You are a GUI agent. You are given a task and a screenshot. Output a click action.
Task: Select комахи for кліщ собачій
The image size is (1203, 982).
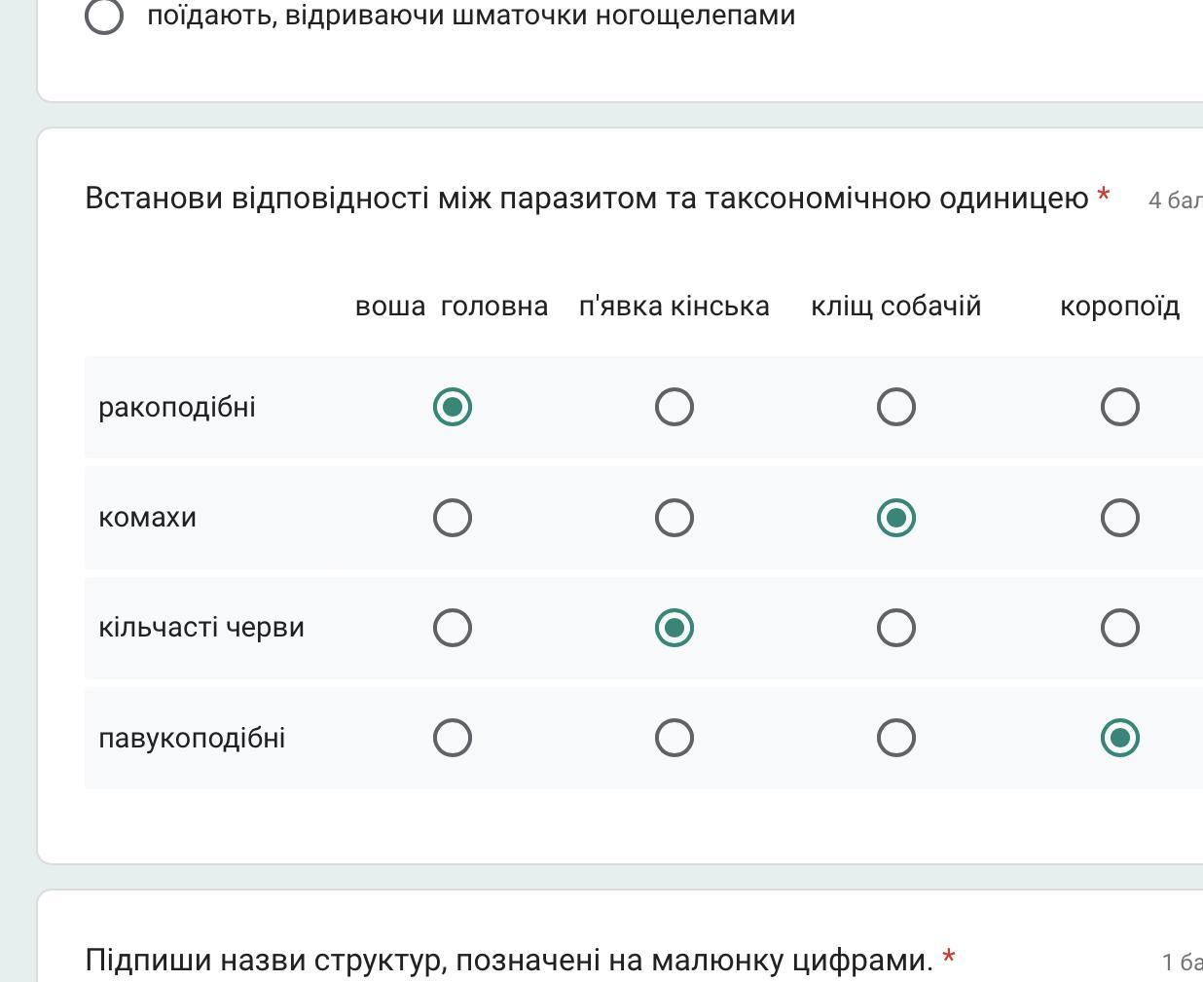(896, 518)
